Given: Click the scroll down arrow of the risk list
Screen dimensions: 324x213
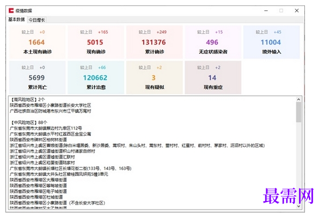Looking at the screenshot, I should pos(298,206).
